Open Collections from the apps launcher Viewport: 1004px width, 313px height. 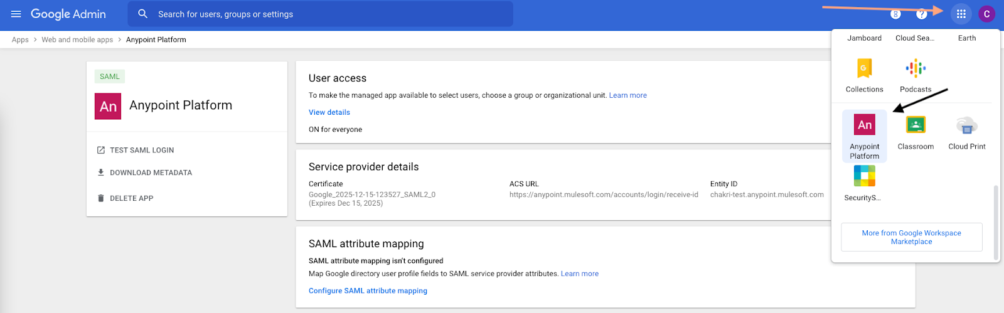click(864, 75)
